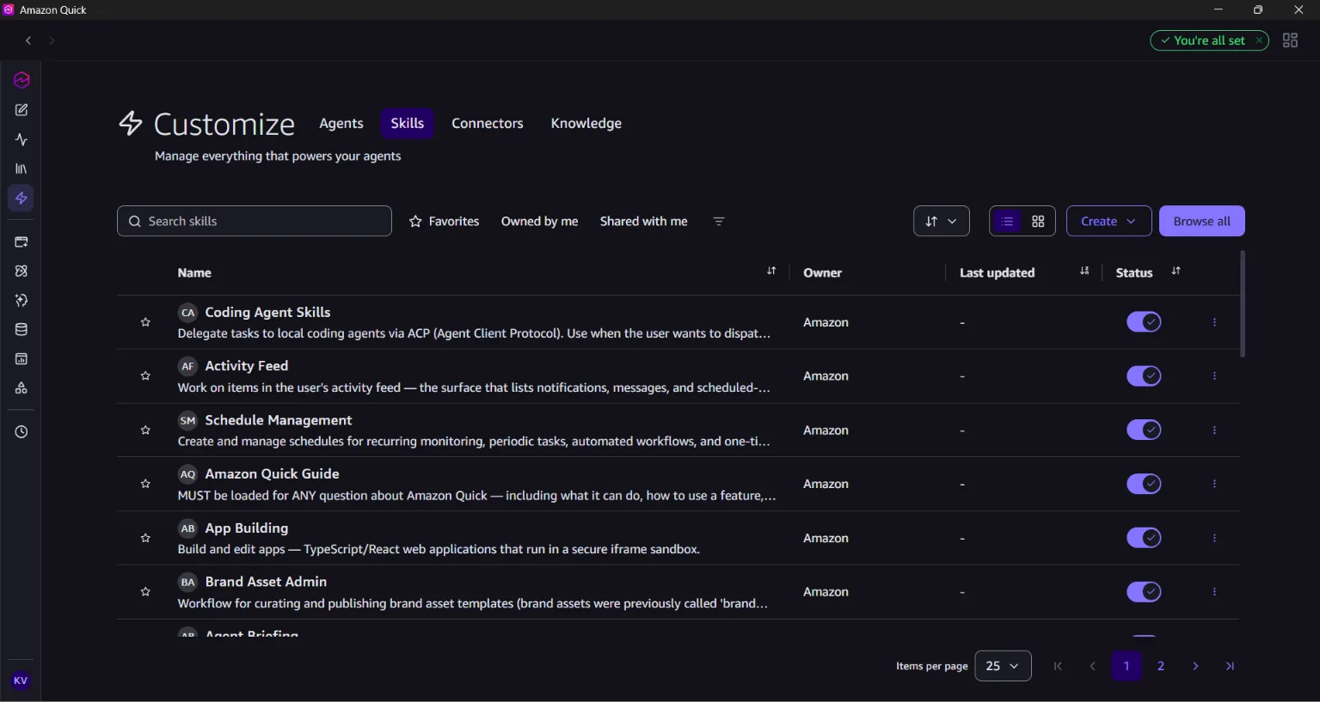Filter skills by Owned by me
Screen dimensions: 1320x702
[540, 222]
